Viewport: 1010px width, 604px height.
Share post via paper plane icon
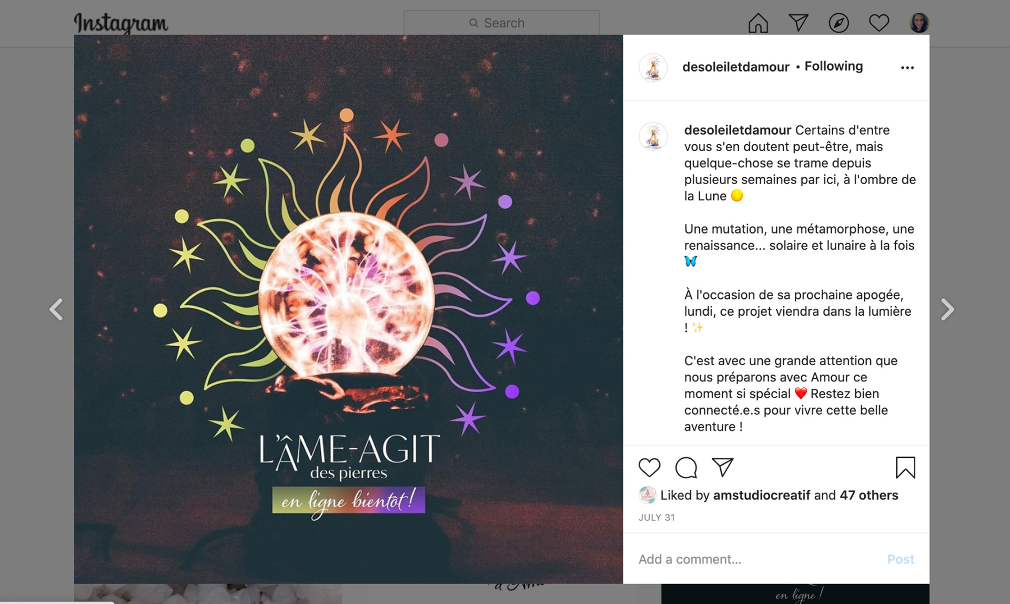(722, 467)
